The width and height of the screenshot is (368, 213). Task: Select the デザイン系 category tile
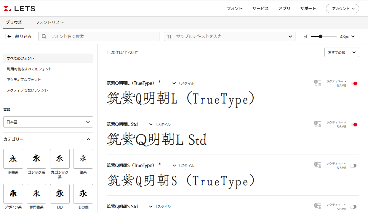coord(13,194)
